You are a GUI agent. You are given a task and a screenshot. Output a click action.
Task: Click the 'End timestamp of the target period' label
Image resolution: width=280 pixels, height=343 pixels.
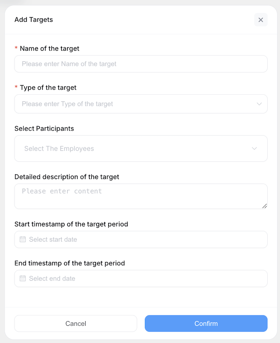[70, 263]
